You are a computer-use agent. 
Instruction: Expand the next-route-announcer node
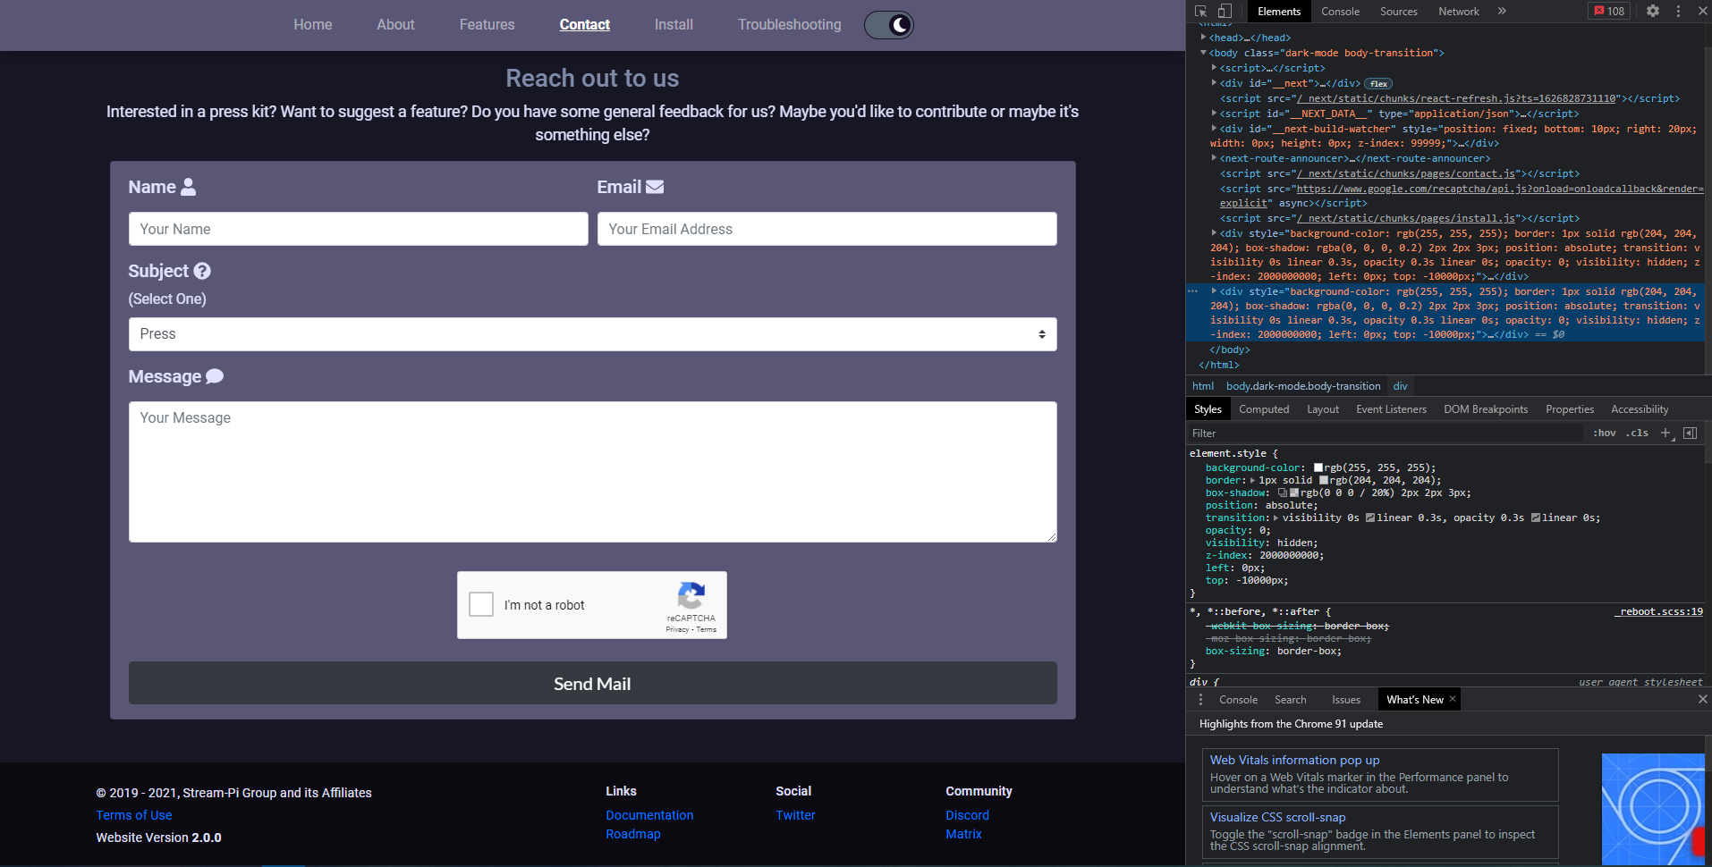coord(1214,158)
